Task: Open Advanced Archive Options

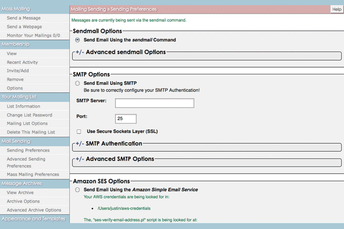Action: (x=34, y=210)
